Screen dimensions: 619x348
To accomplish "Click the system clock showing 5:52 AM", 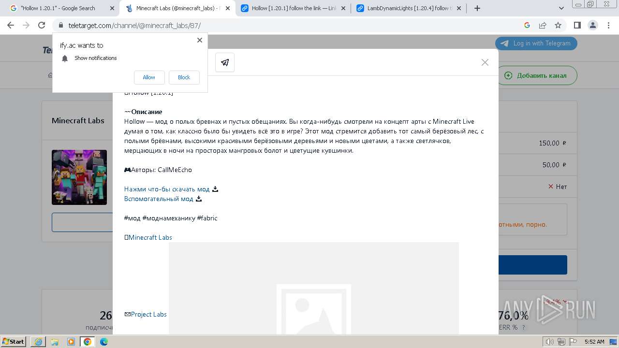I will tap(594, 342).
